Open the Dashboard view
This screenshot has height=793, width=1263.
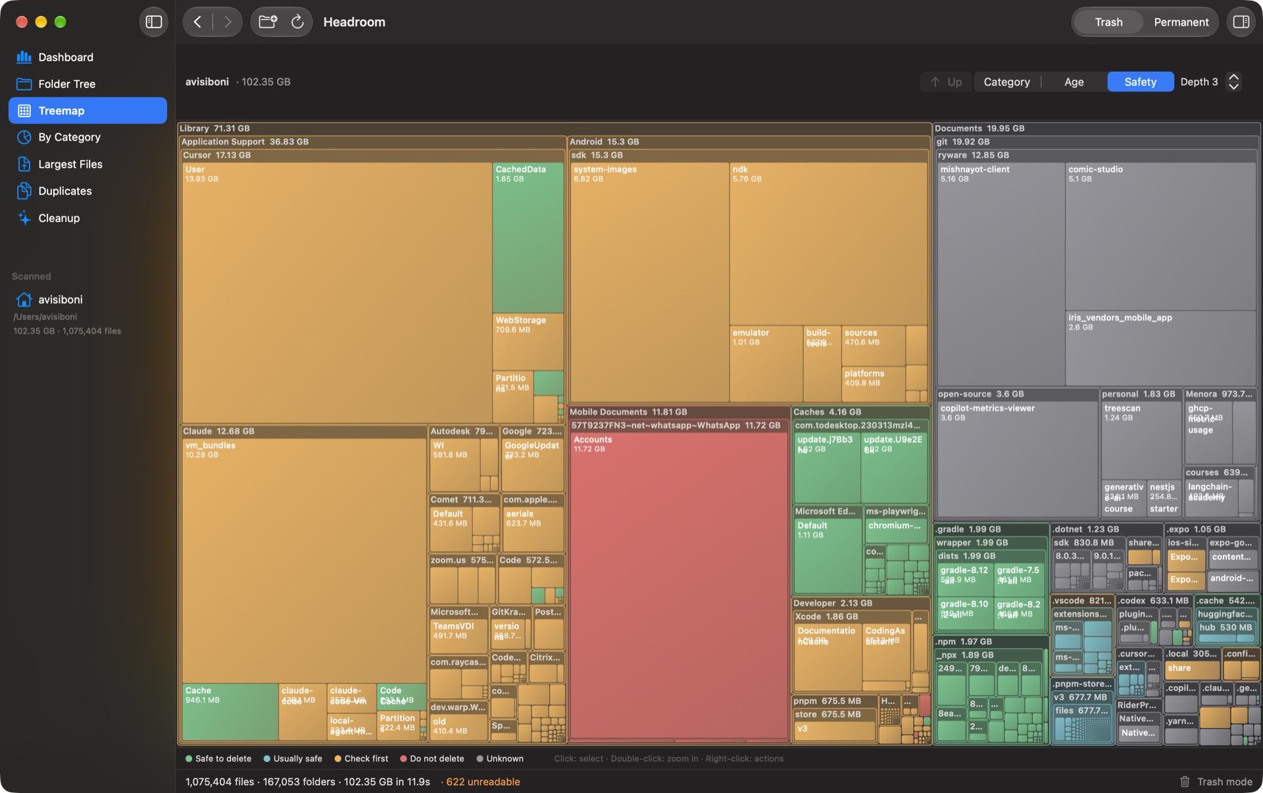(87, 57)
